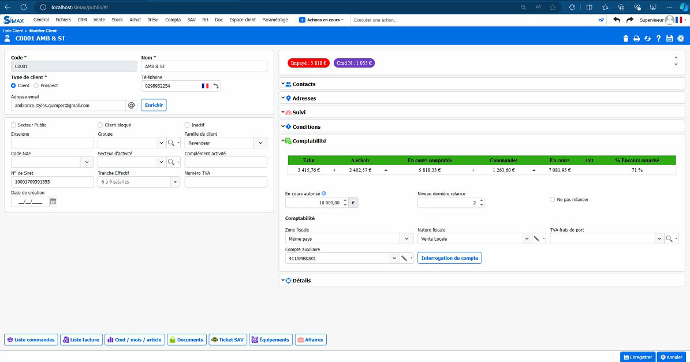Print the client record via printer icon
690x362 pixels.
[636, 39]
